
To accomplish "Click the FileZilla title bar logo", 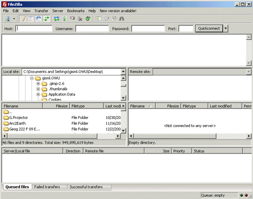I will coord(5,4).
